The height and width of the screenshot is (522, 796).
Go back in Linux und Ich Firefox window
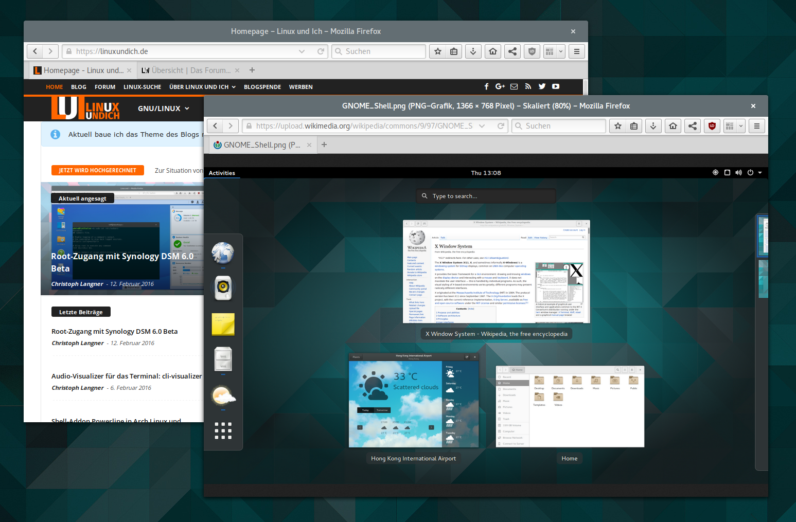click(34, 51)
